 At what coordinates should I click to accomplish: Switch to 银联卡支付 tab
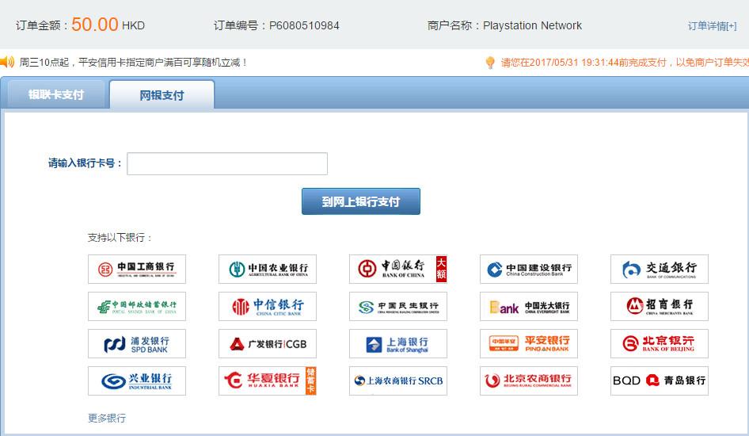tap(56, 94)
